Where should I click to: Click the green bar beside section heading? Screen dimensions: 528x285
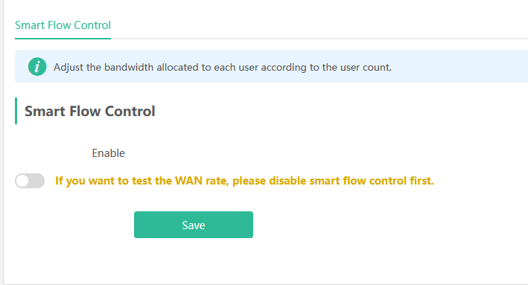[x=16, y=111]
